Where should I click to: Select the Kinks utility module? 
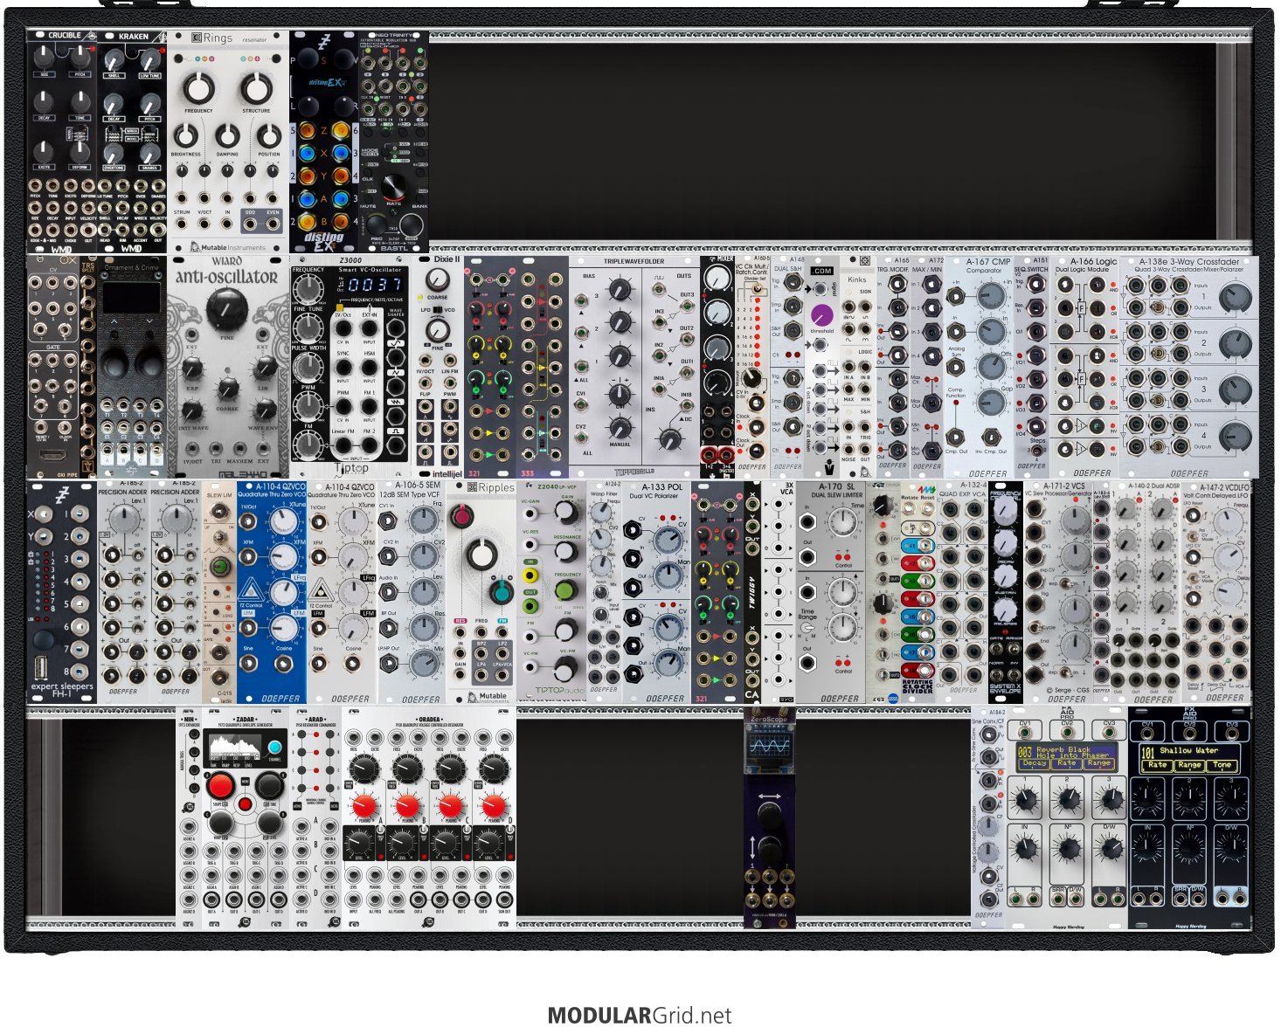(x=856, y=366)
